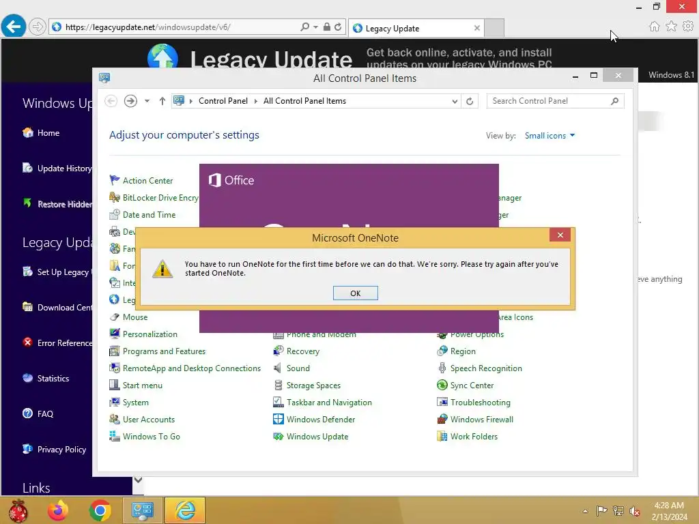
Task: Click the Sync Center icon
Action: [442, 385]
